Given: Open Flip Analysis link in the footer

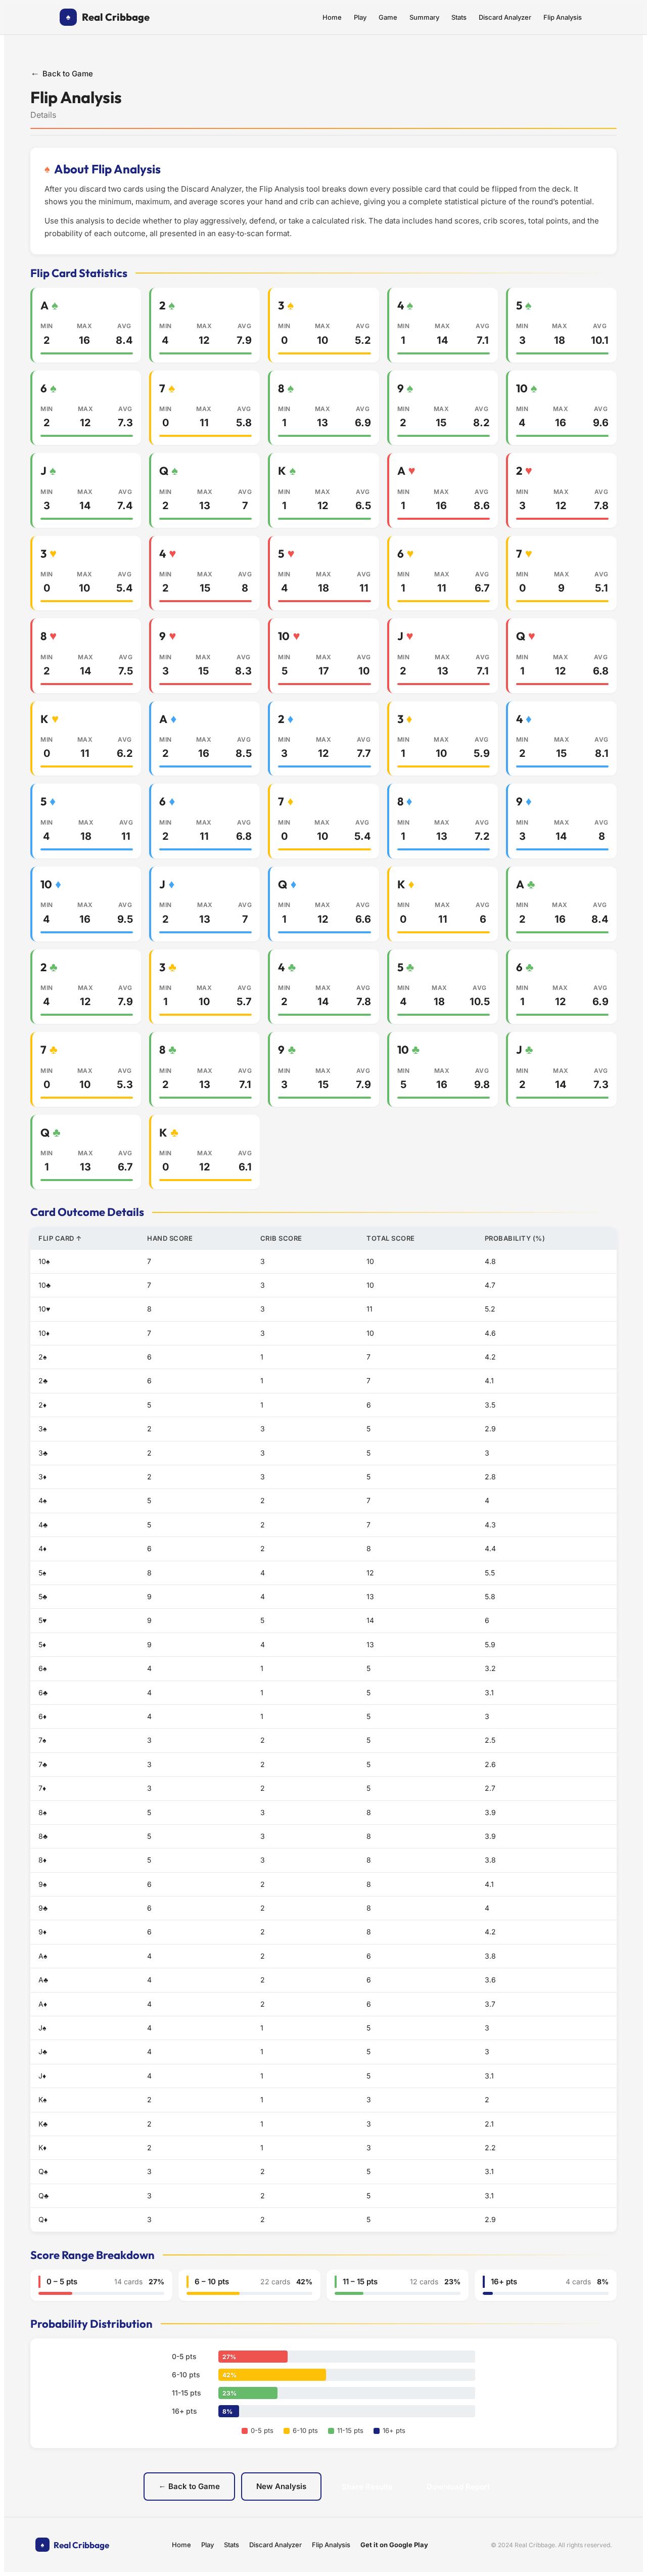Looking at the screenshot, I should 331,2544.
